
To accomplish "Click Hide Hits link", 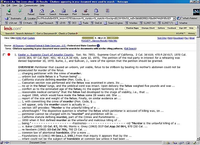I will coord(113,41).
